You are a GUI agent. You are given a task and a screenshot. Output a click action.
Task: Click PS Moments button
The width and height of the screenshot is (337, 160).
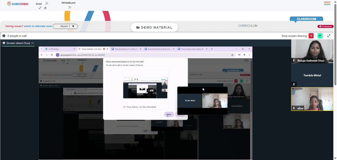coord(326,26)
